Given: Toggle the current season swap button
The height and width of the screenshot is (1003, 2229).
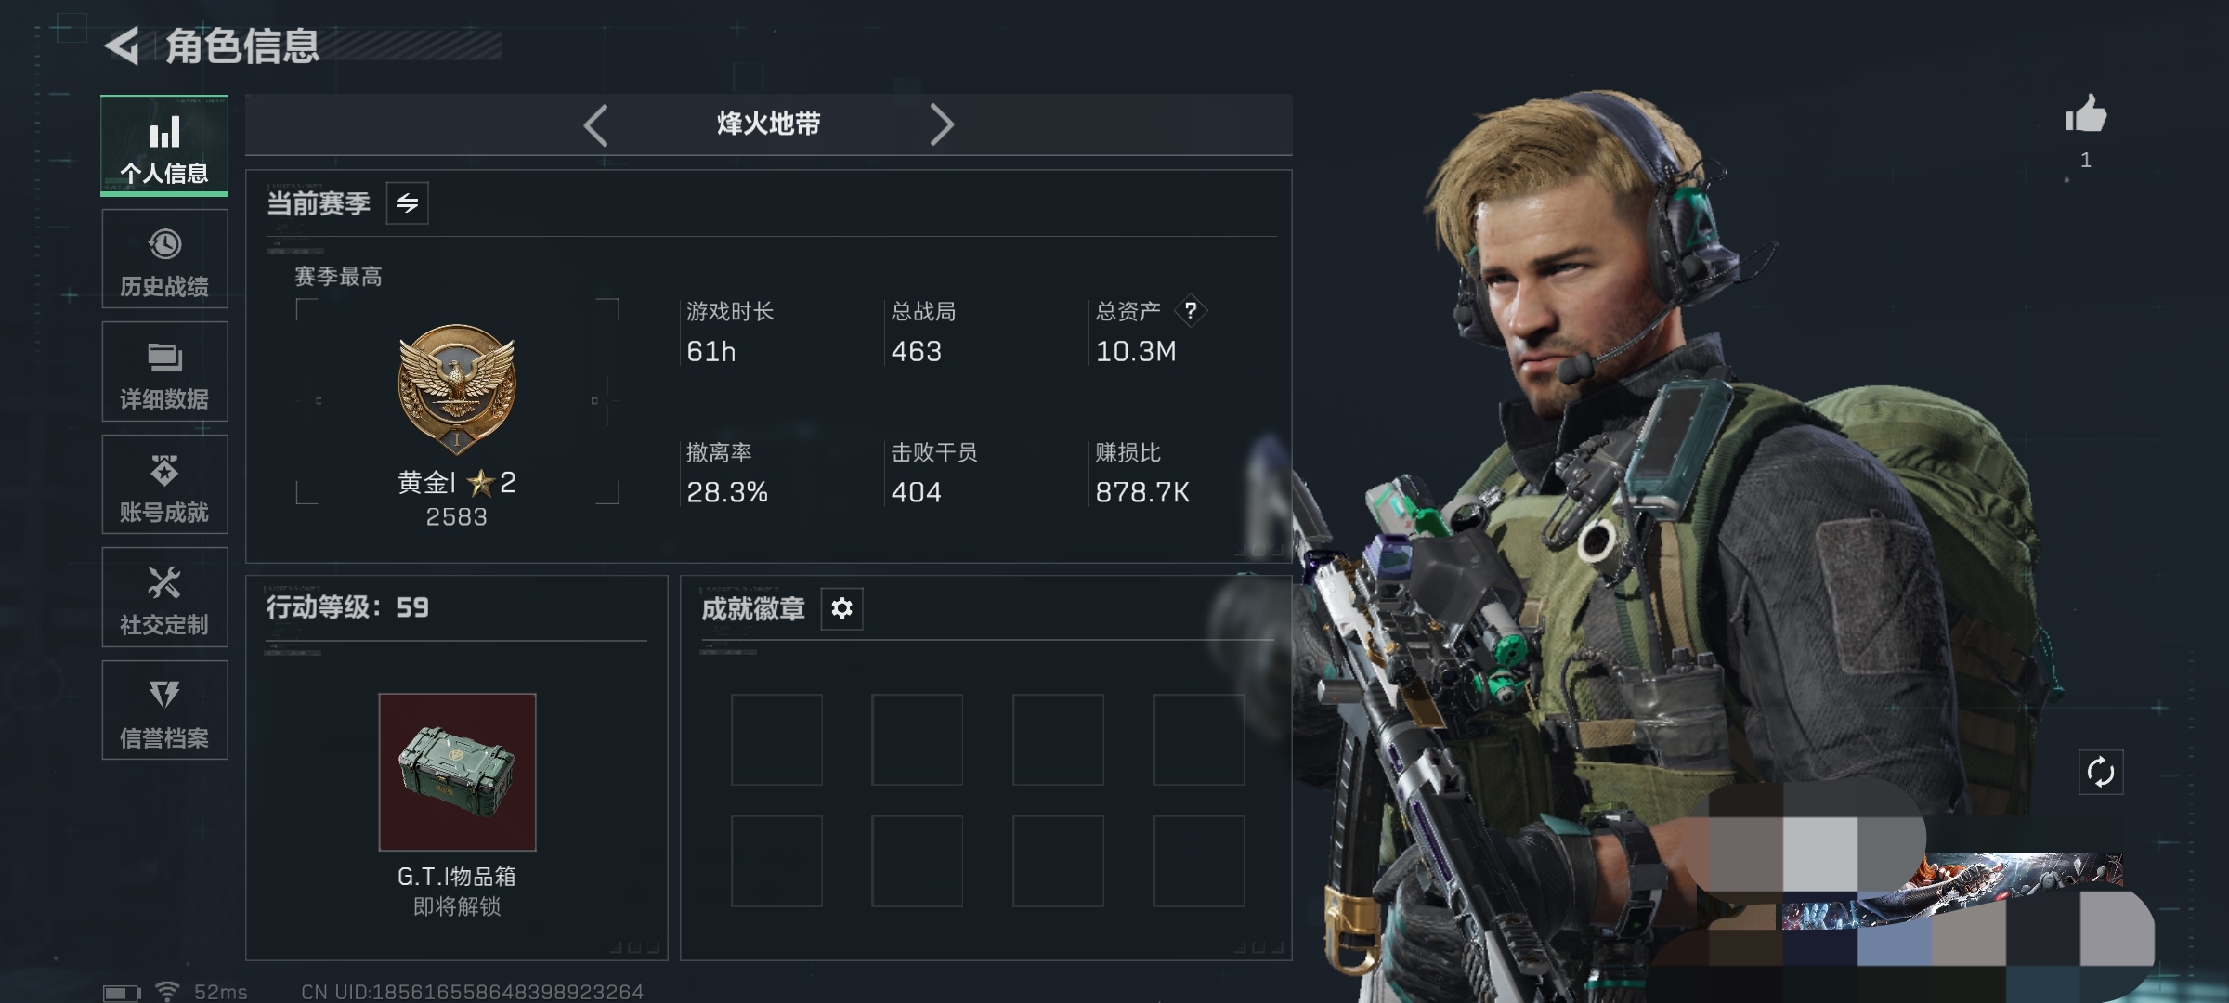Looking at the screenshot, I should [x=407, y=203].
